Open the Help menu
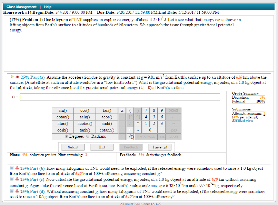The width and height of the screenshot is (278, 205). tap(48, 7)
